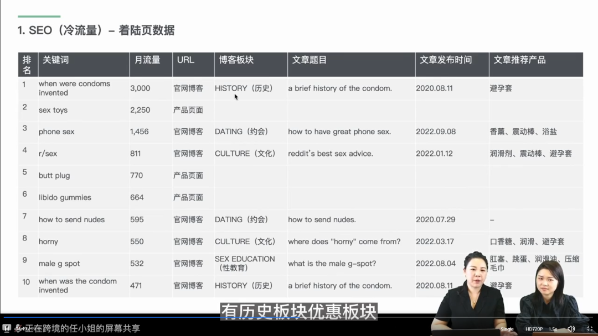This screenshot has height=336, width=598.
Task: Click title 'how to have great phone sex.'
Action: [339, 132]
